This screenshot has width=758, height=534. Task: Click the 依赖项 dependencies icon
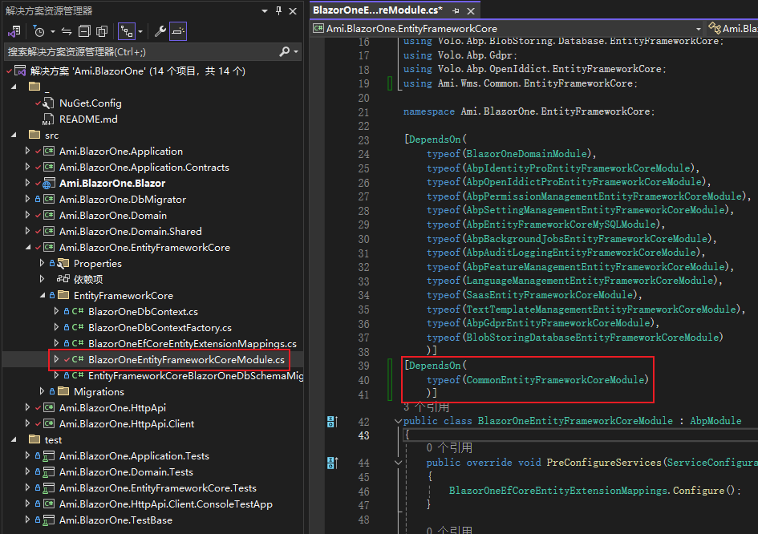[x=63, y=279]
